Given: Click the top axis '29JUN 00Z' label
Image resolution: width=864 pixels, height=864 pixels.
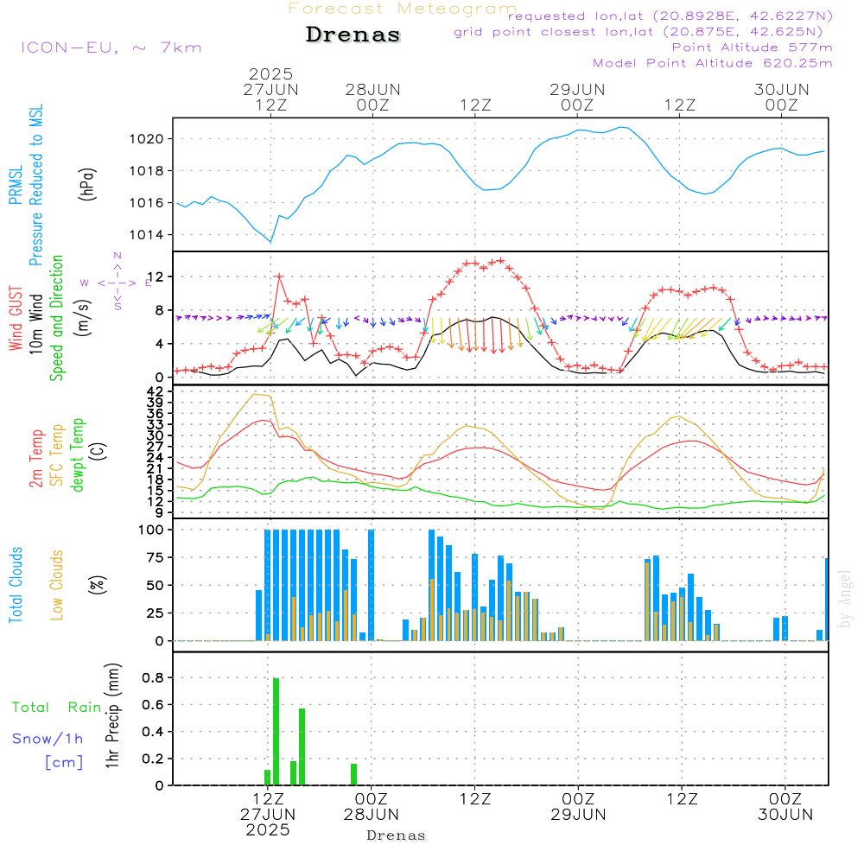Looking at the screenshot, I should 577,97.
